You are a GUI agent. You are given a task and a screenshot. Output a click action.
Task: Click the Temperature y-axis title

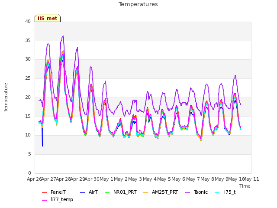(6, 97)
